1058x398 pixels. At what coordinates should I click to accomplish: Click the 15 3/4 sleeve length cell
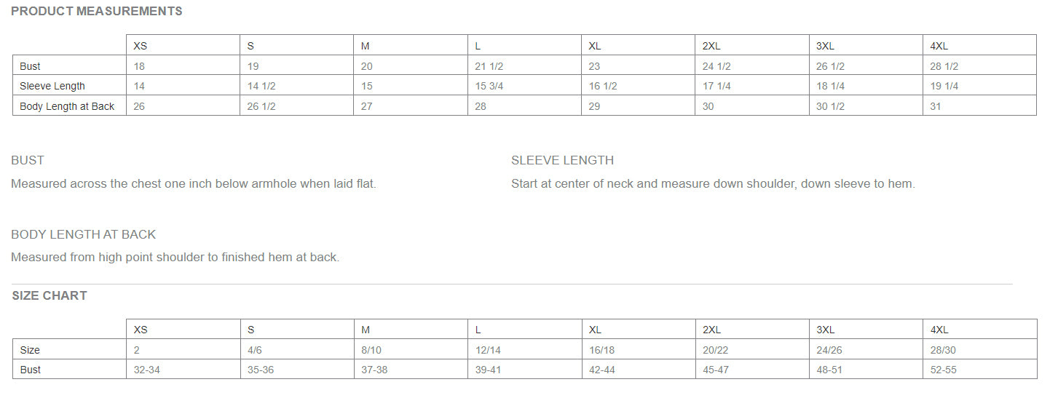coord(489,86)
